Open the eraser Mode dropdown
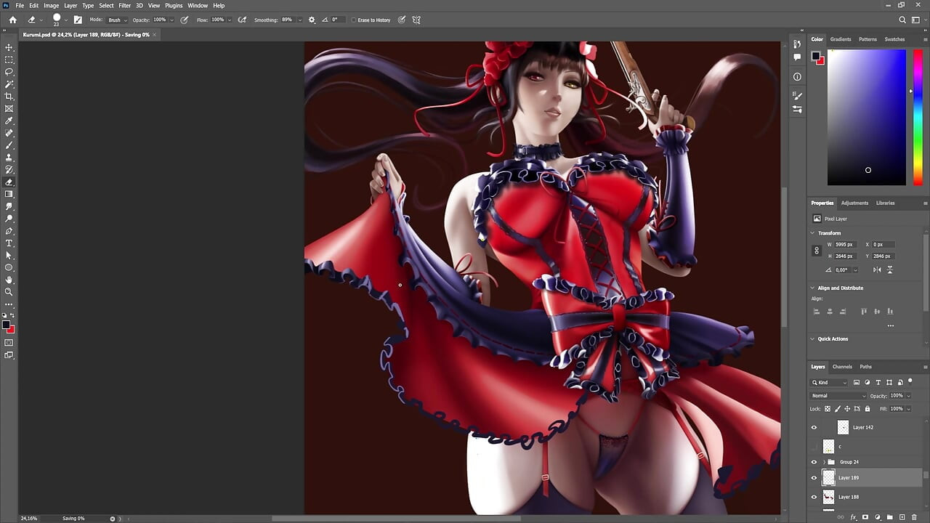Screen dimensions: 930x523 [x=117, y=20]
